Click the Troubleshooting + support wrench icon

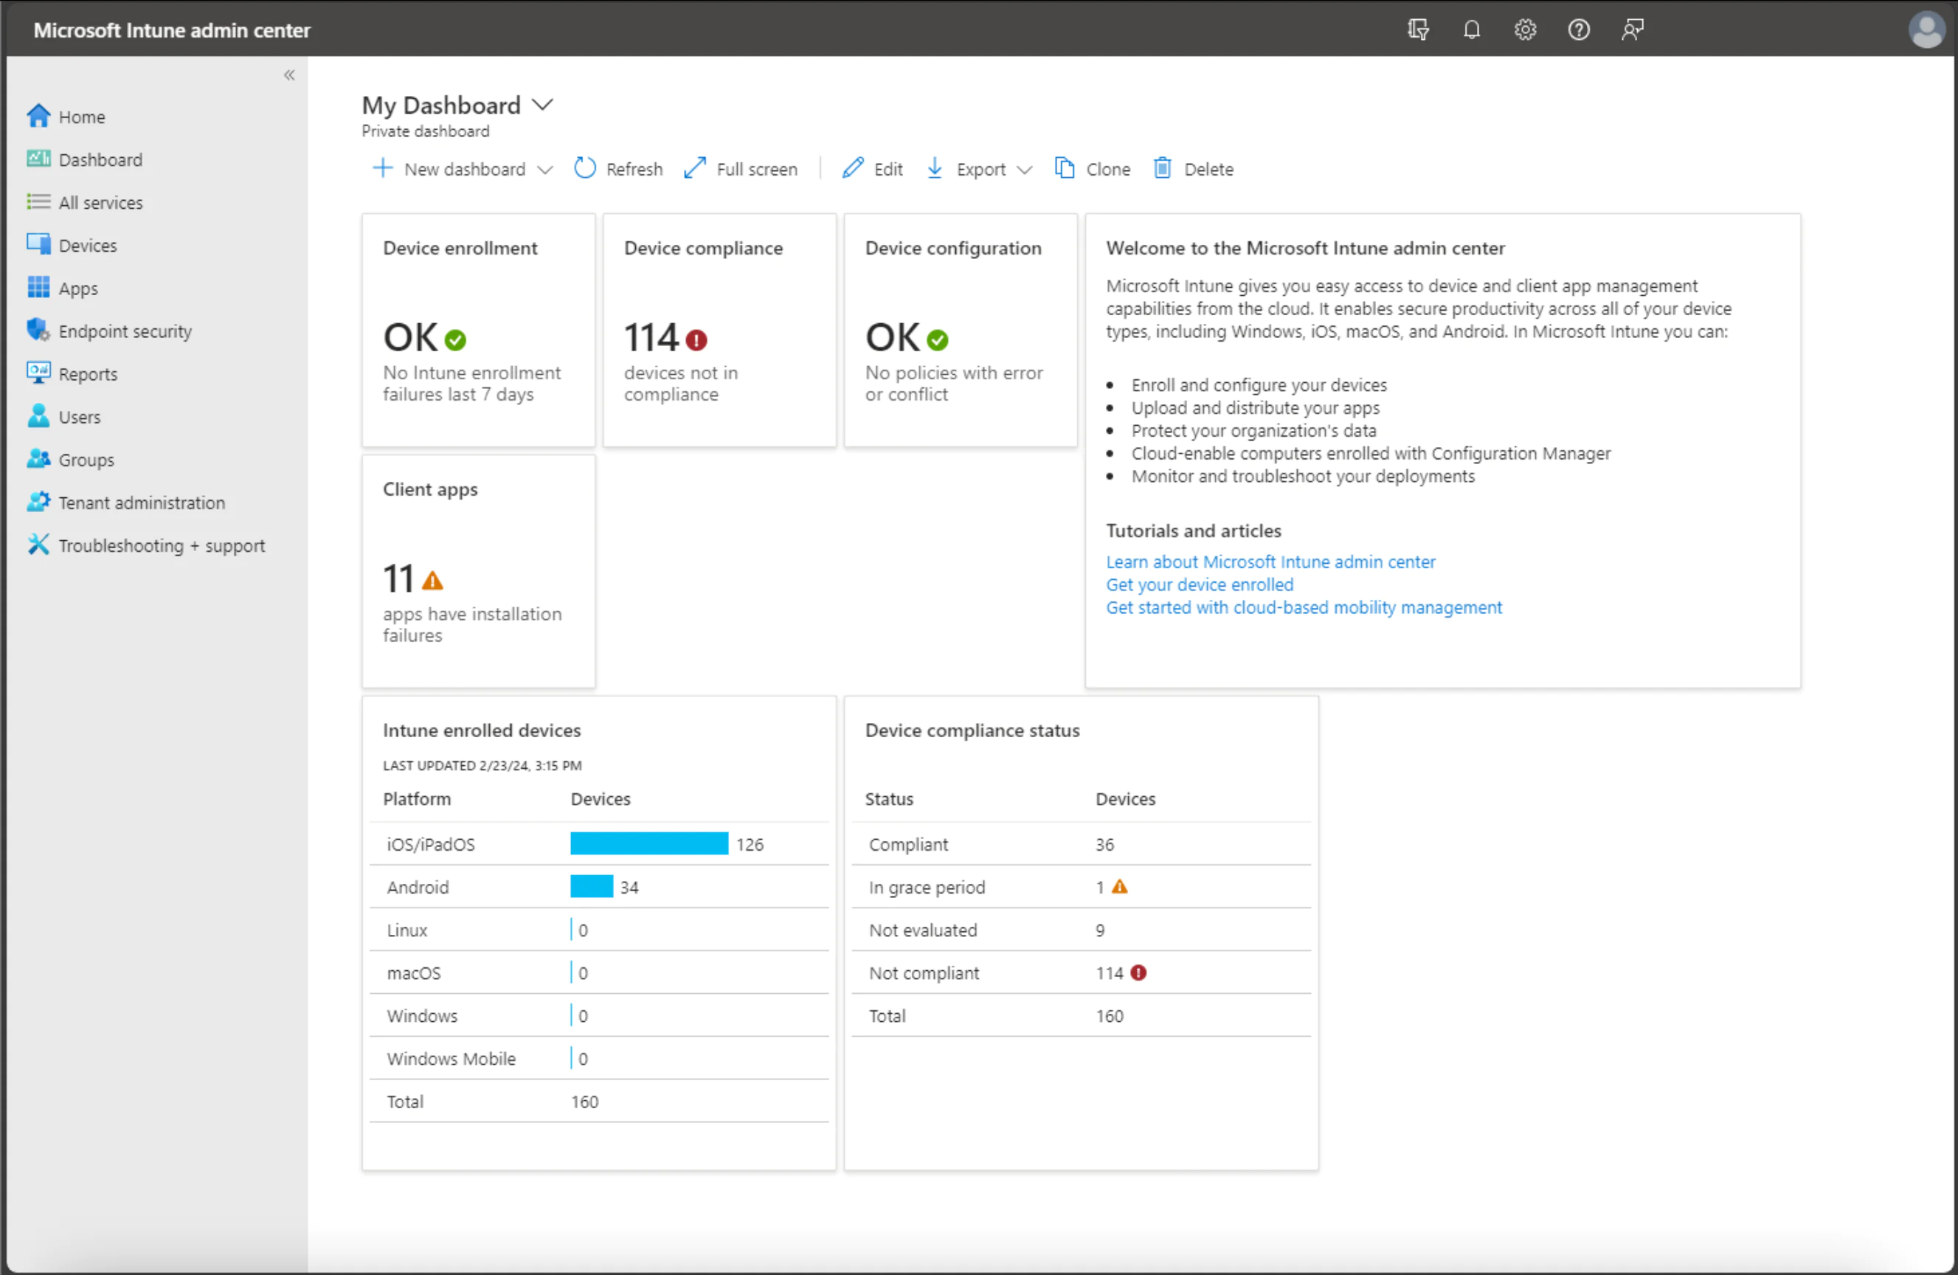click(38, 544)
